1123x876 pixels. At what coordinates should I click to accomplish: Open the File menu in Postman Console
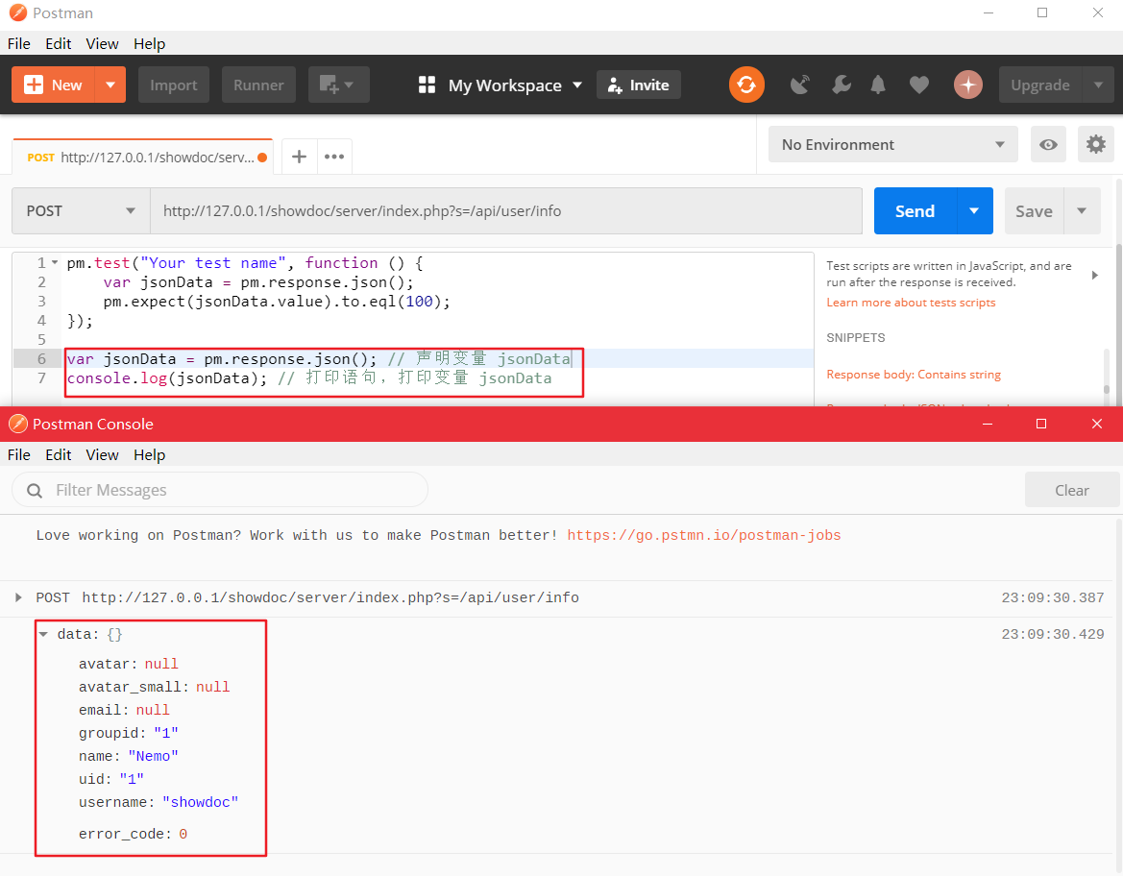[x=18, y=454]
